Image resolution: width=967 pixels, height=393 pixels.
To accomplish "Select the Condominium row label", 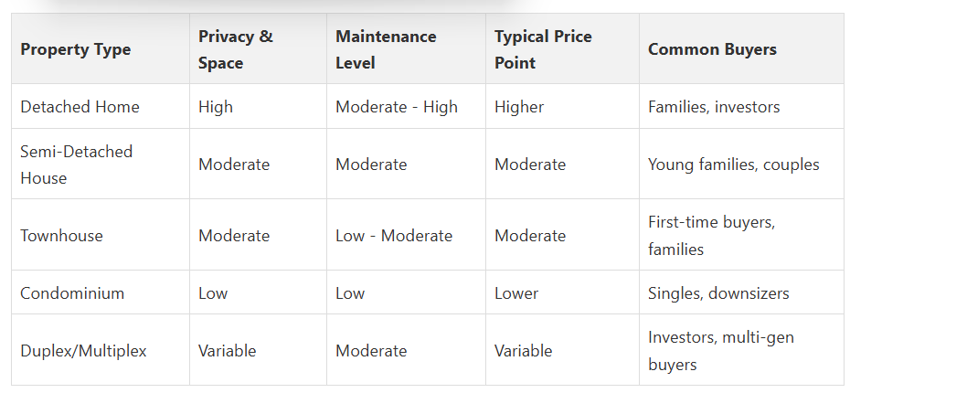I will (x=72, y=293).
